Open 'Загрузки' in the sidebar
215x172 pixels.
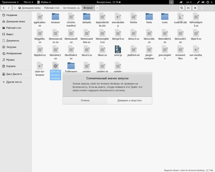16,47
